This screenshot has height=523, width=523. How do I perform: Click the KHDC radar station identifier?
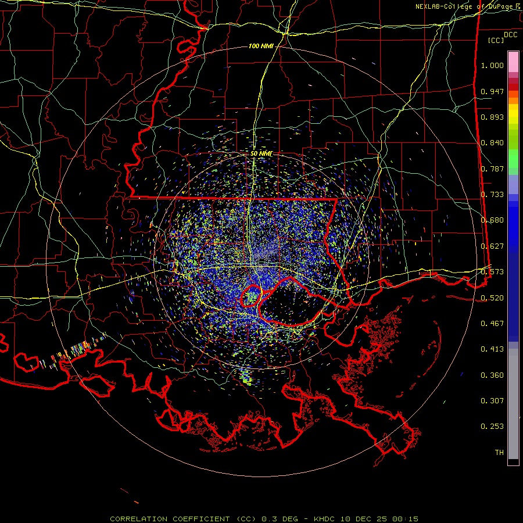(325, 519)
